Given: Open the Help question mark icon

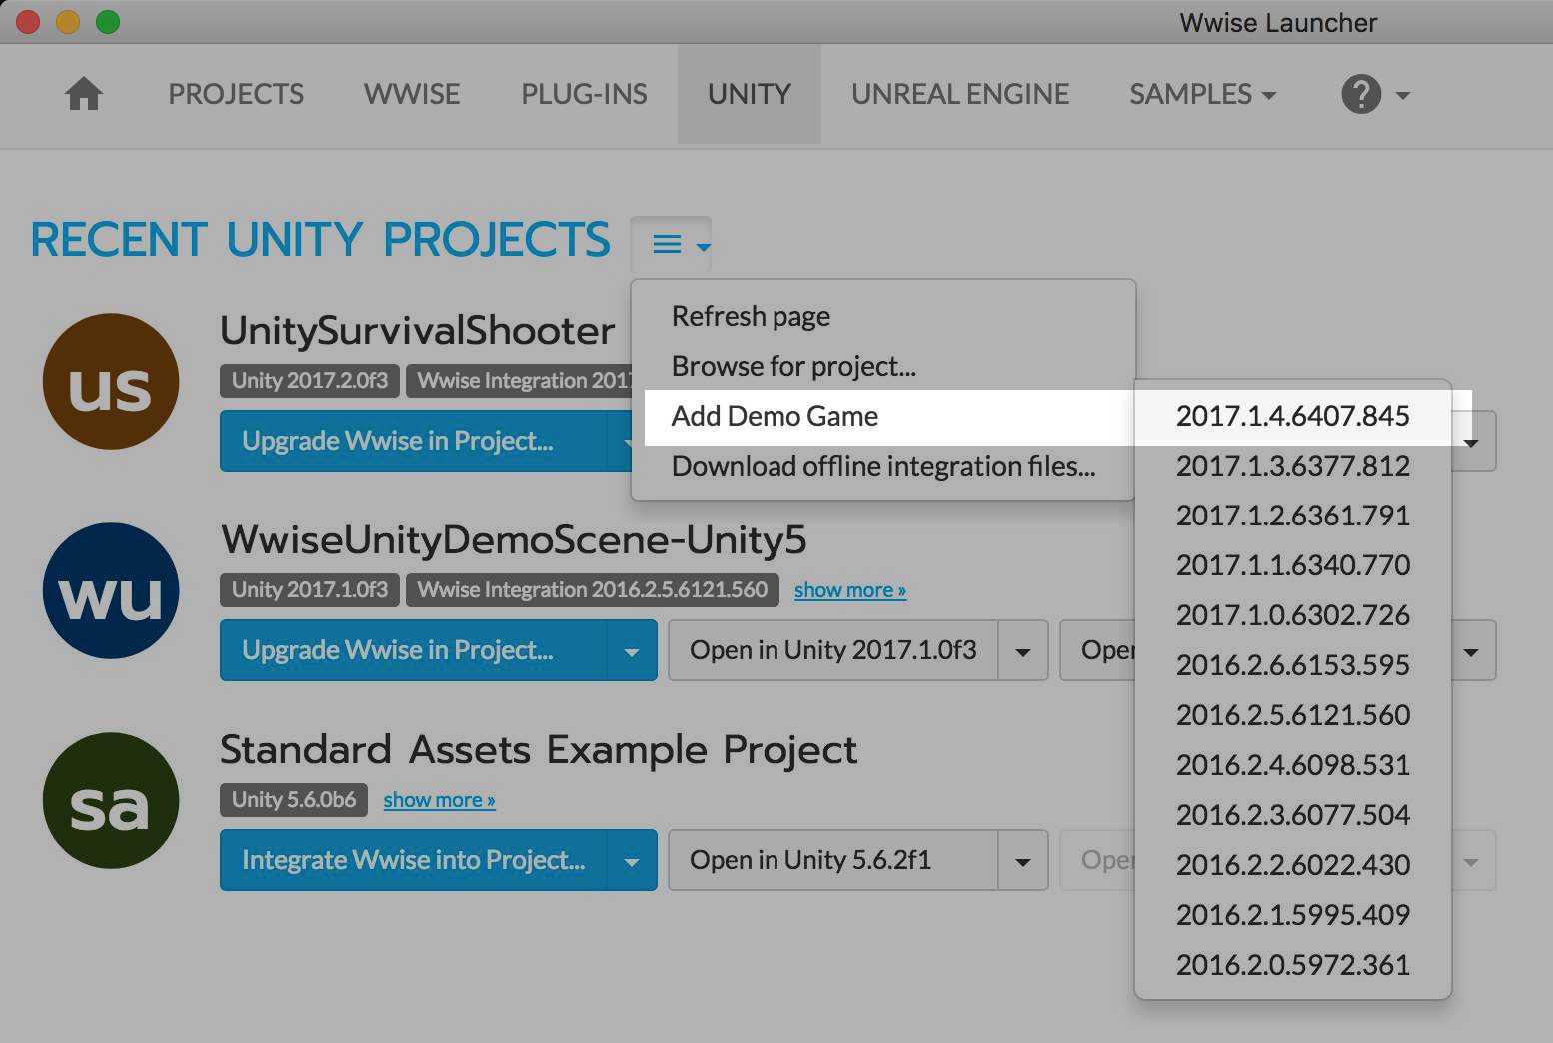Looking at the screenshot, I should point(1360,95).
